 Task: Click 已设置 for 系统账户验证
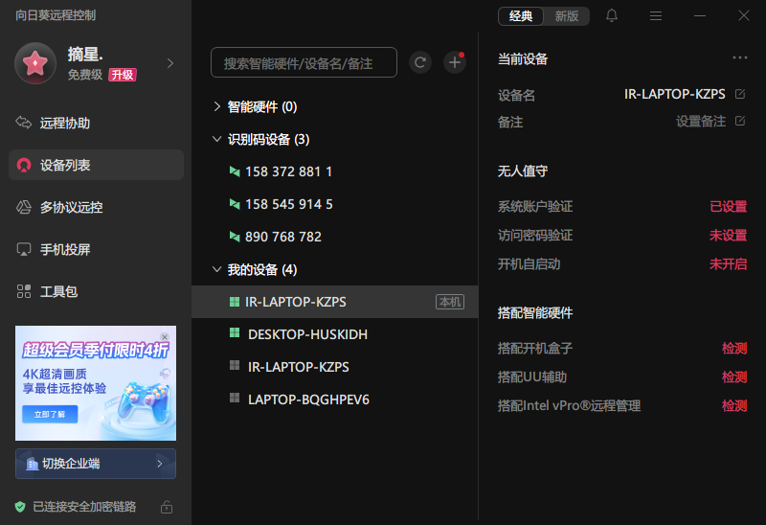click(x=728, y=206)
